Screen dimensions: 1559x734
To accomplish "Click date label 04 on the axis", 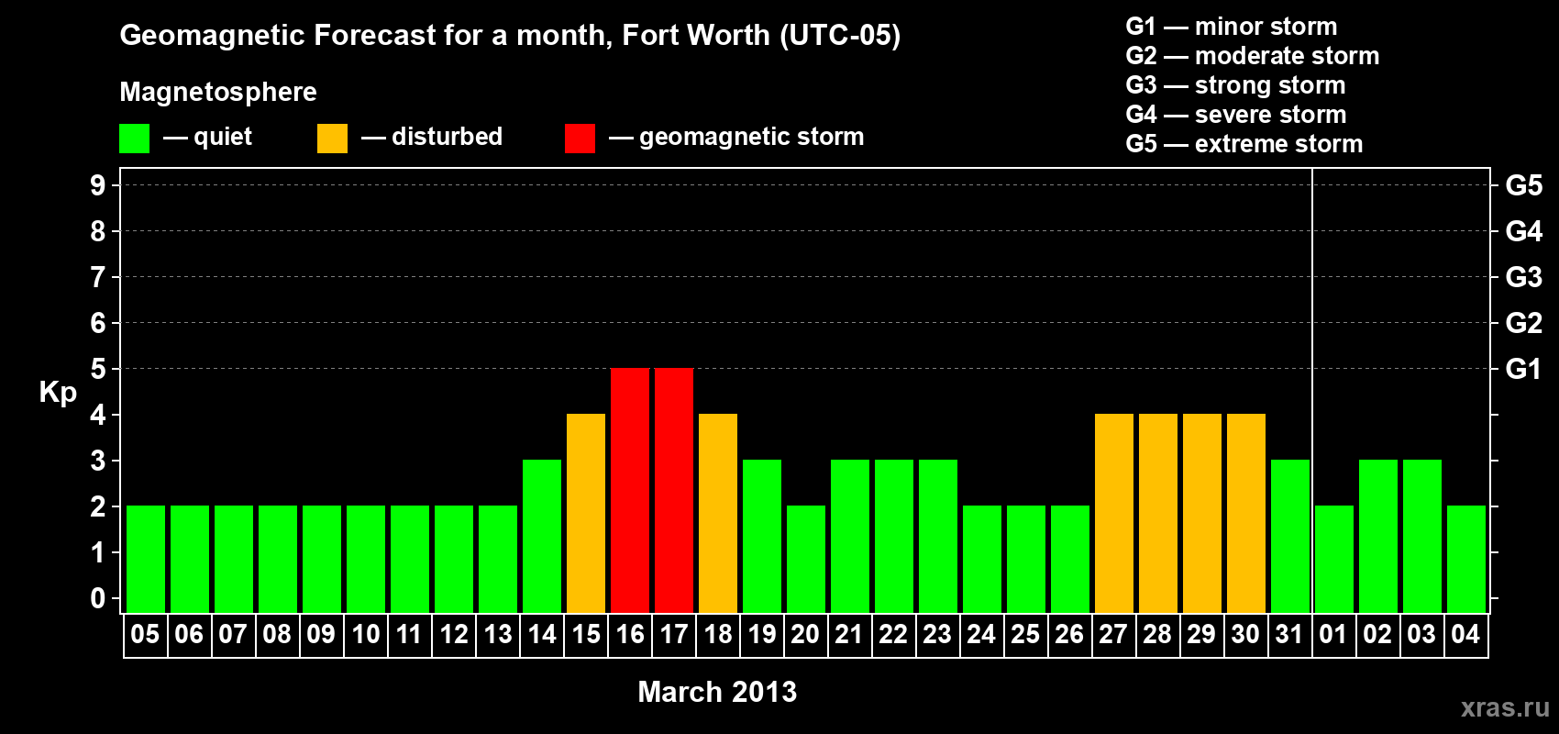I will click(x=1465, y=634).
